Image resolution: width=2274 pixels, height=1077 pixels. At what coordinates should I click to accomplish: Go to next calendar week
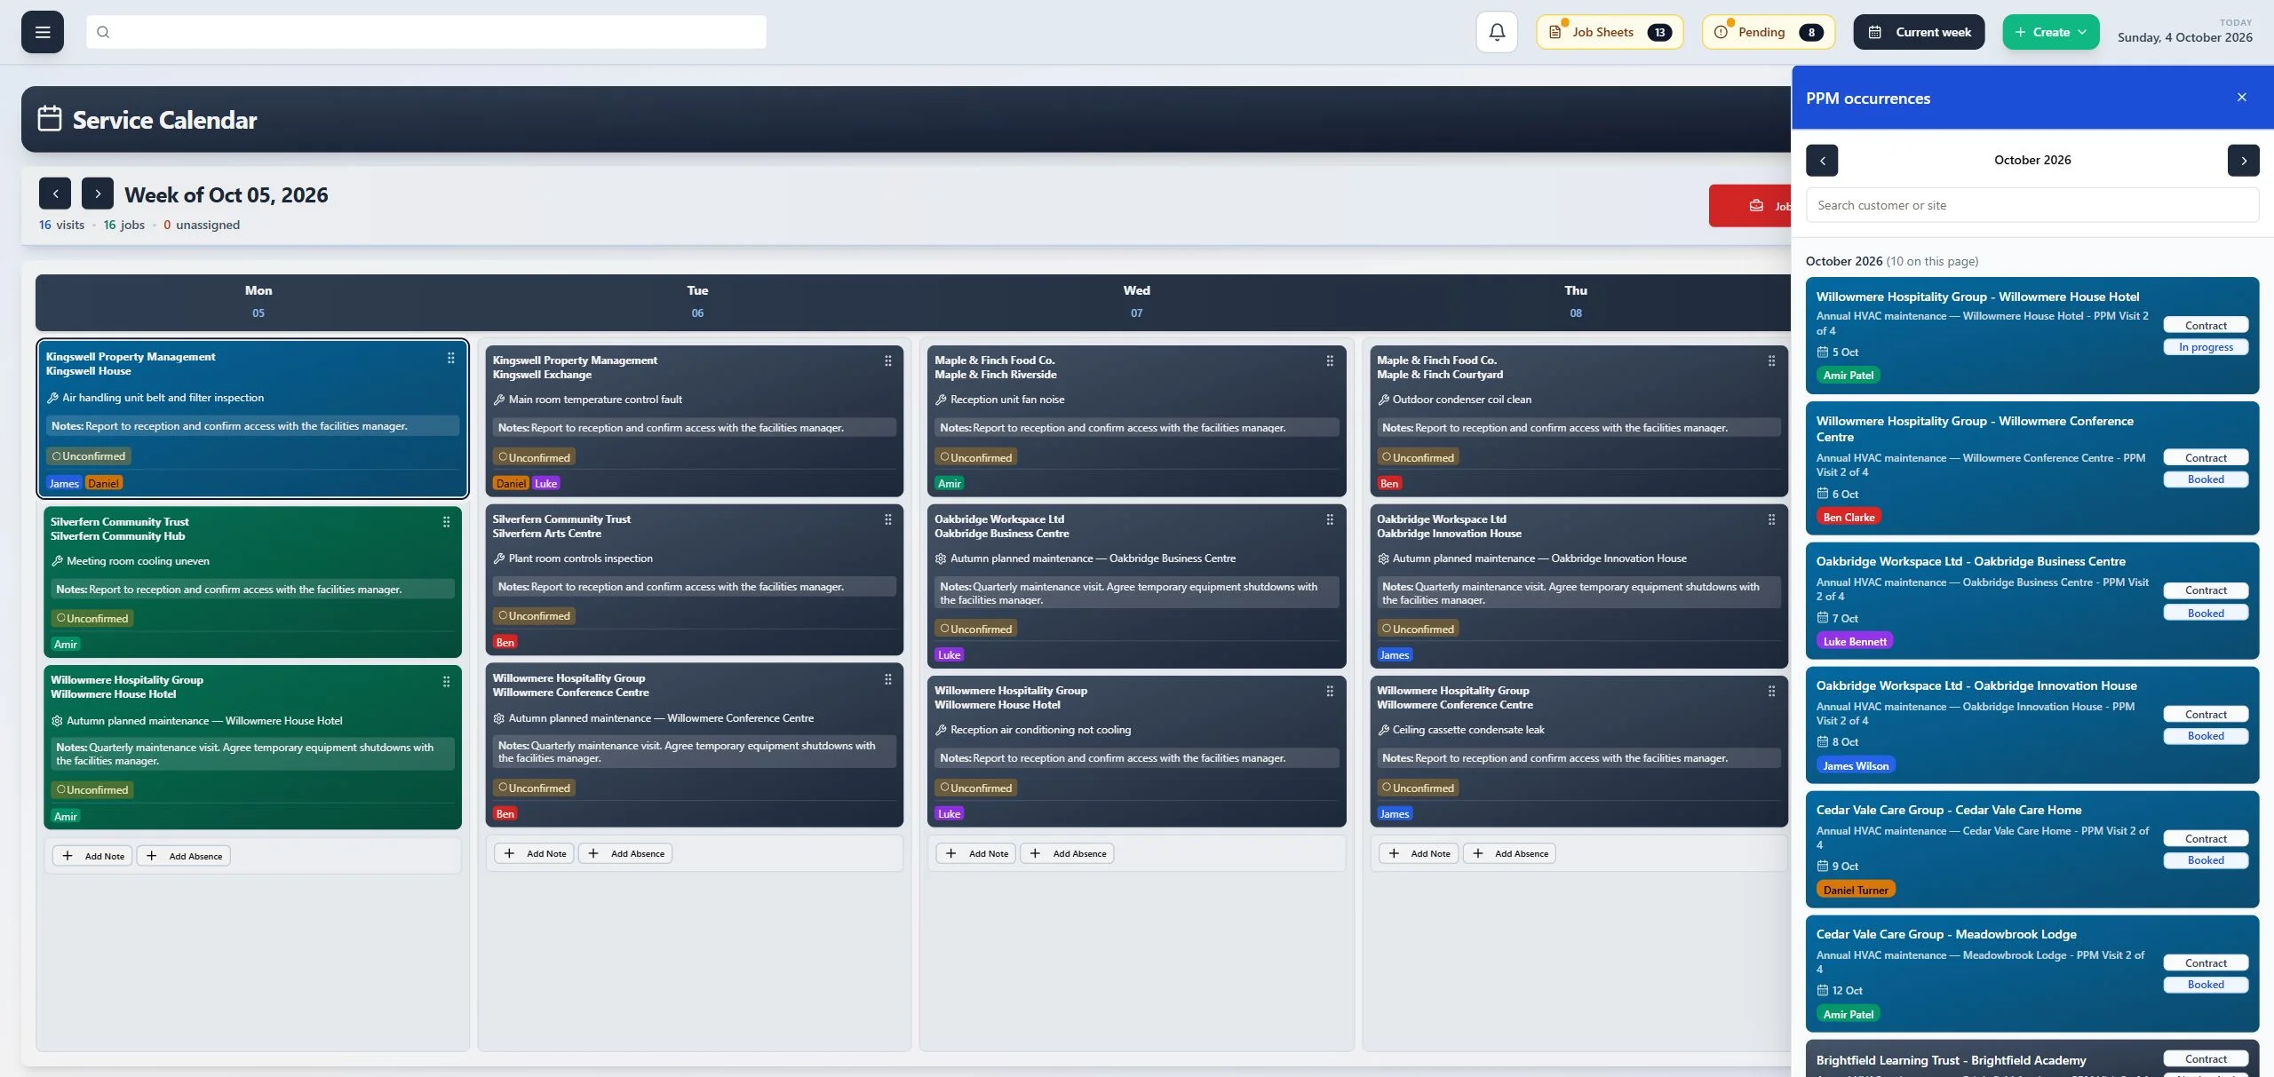pyautogui.click(x=98, y=194)
